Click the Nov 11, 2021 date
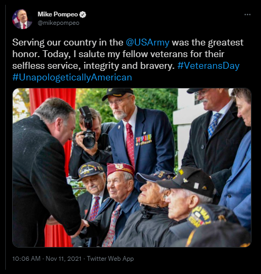261x274 pixels. click(x=64, y=259)
